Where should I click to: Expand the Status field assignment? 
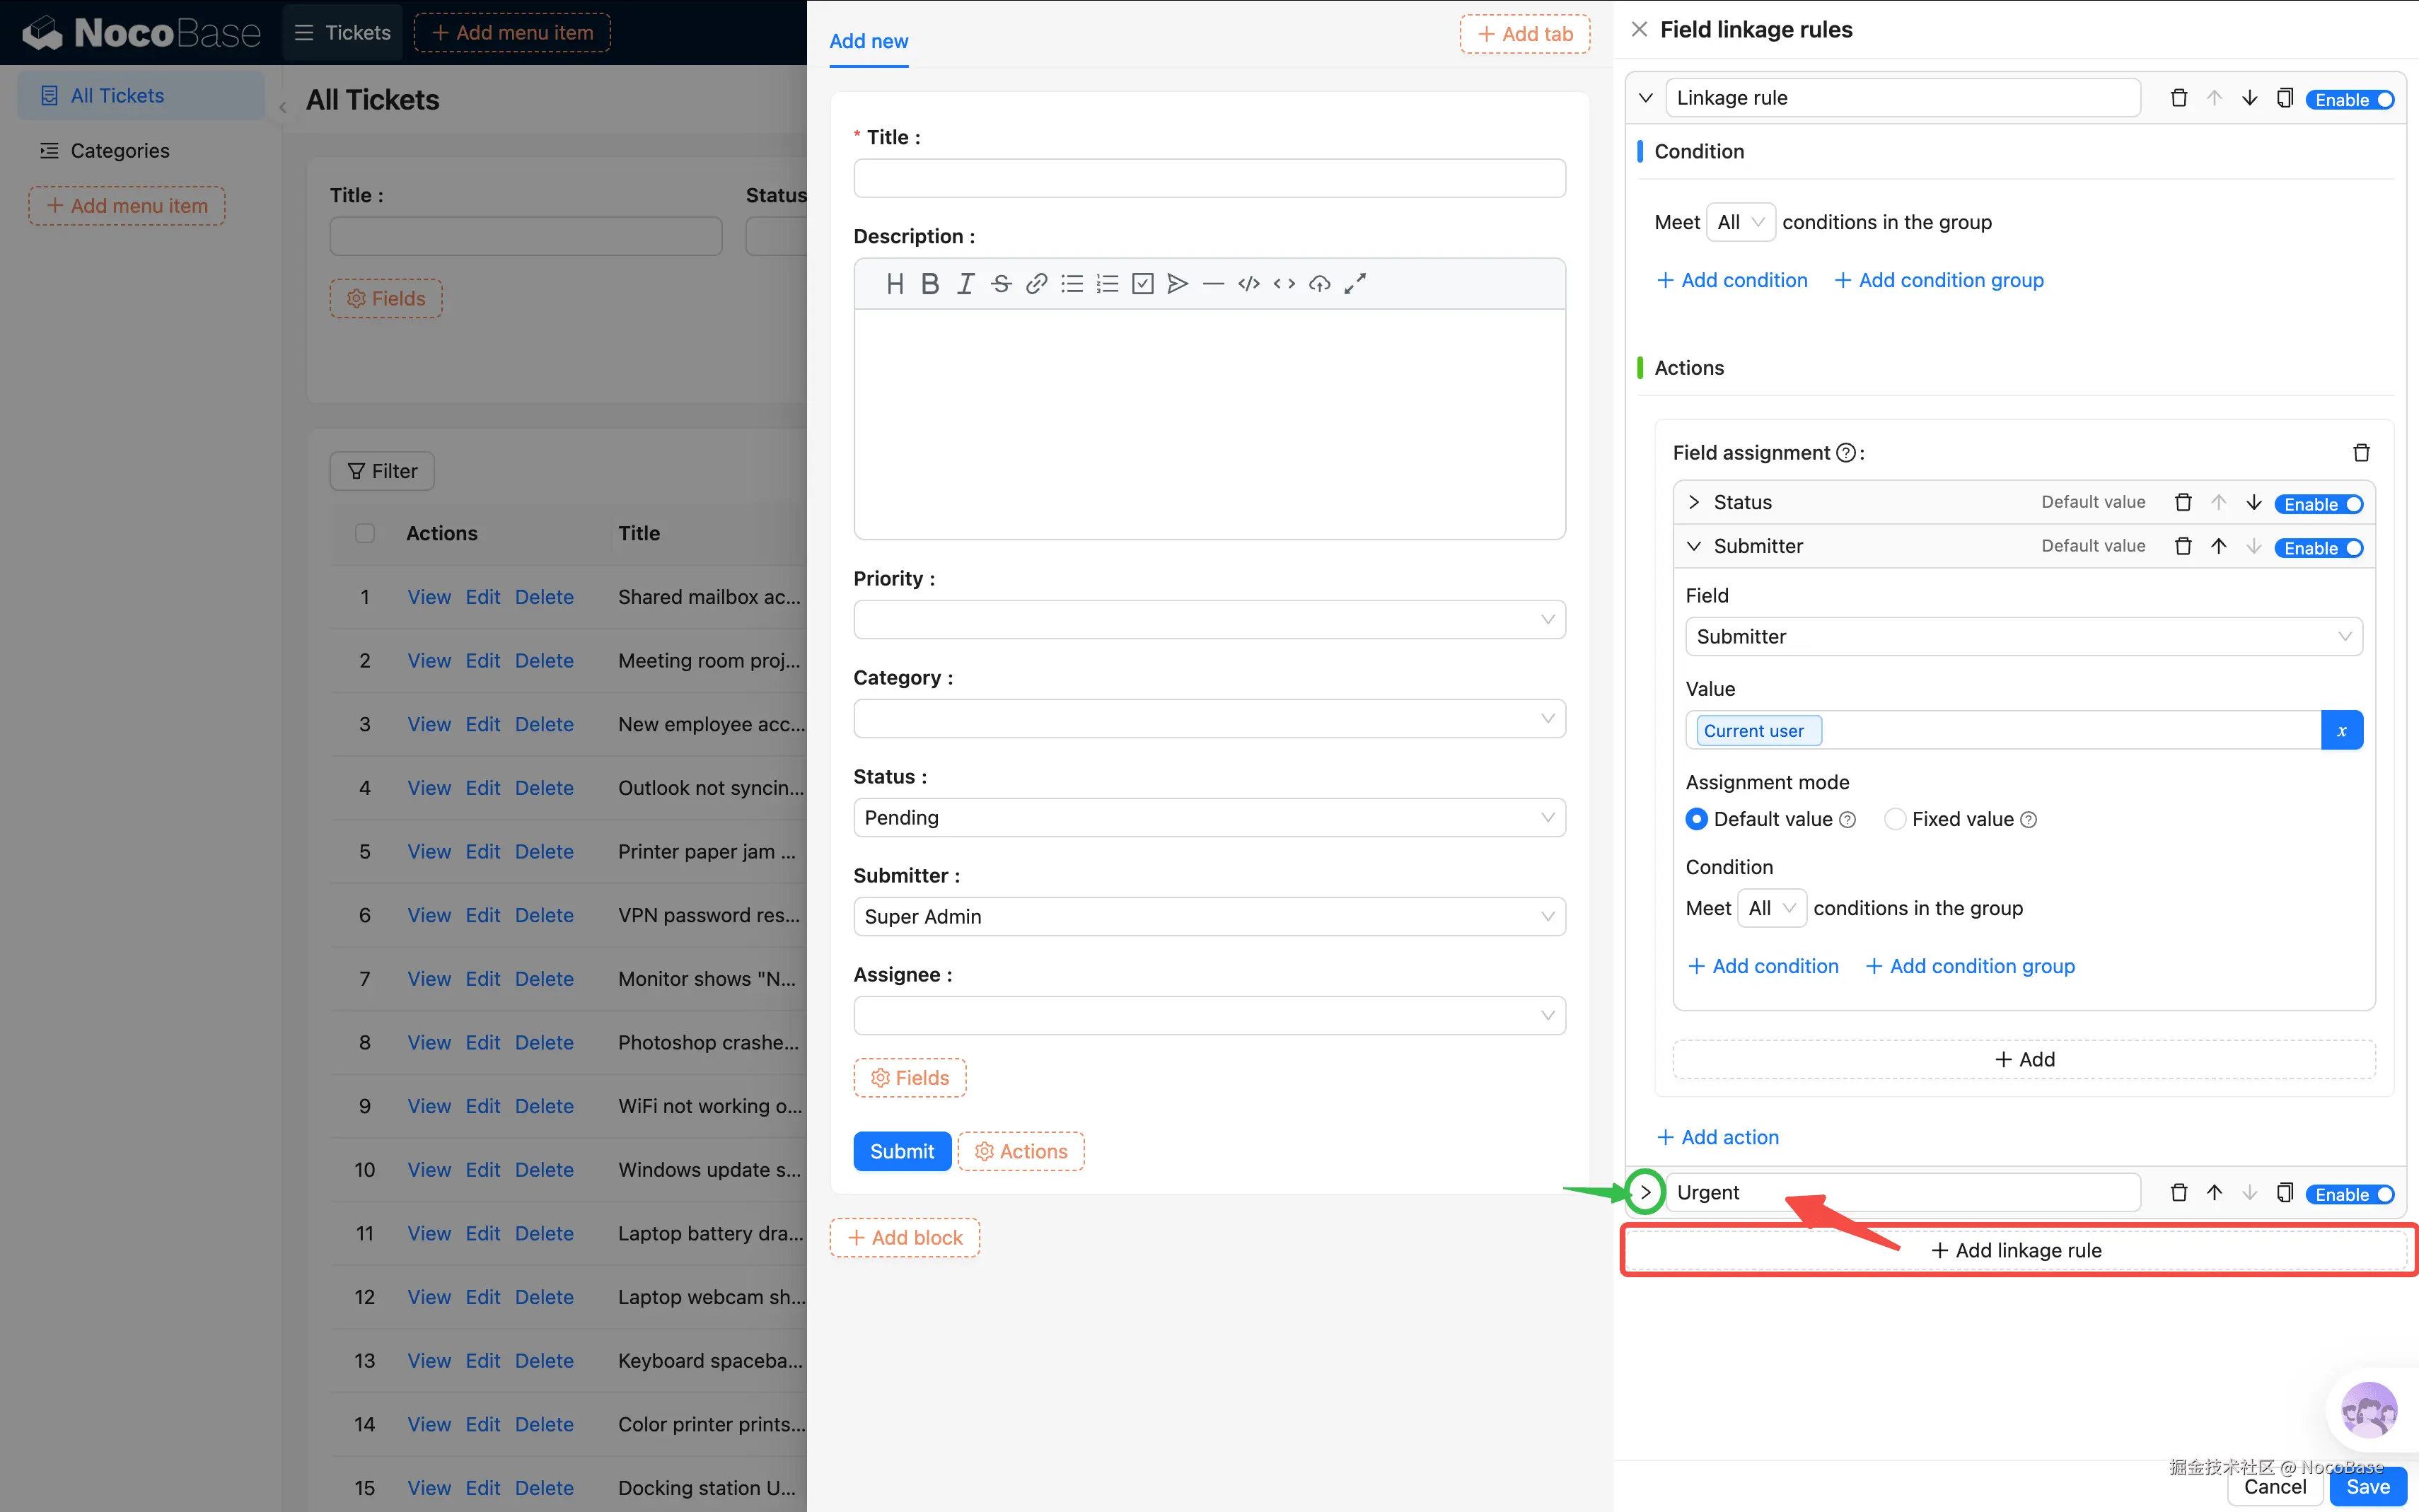[1694, 502]
